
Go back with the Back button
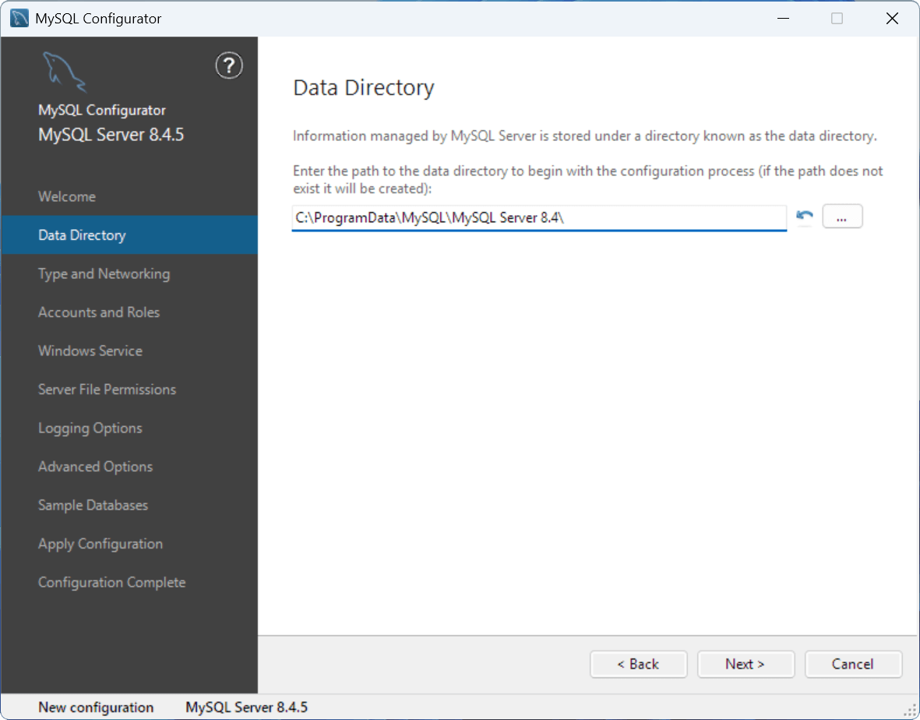[x=638, y=664]
